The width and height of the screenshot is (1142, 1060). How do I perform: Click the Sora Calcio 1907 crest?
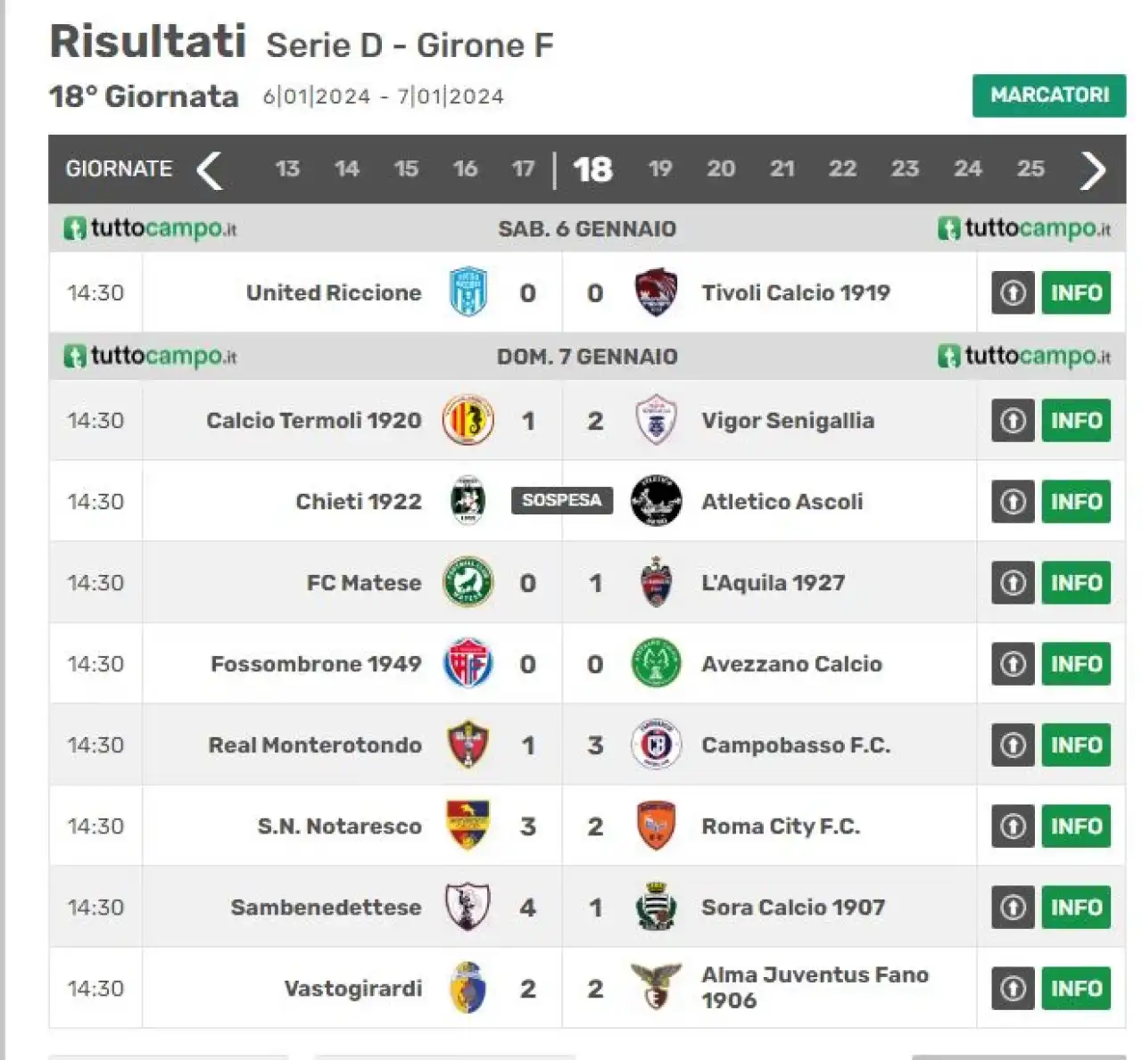(656, 907)
